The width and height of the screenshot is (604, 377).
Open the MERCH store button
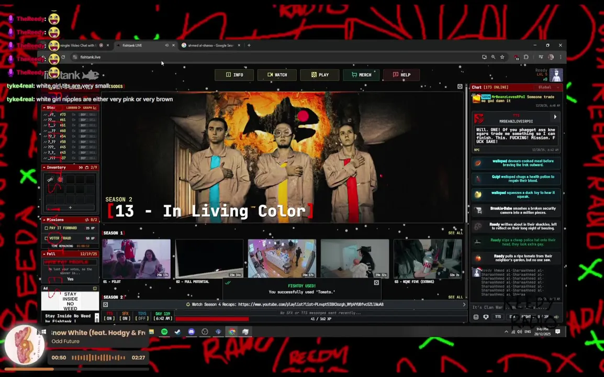pyautogui.click(x=361, y=75)
